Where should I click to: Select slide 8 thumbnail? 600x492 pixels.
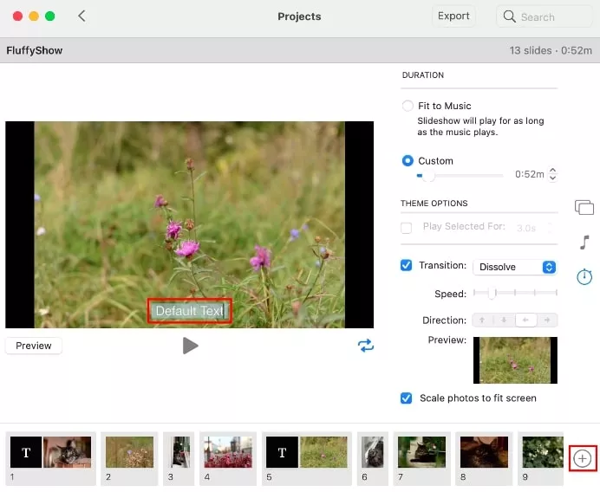(484, 452)
